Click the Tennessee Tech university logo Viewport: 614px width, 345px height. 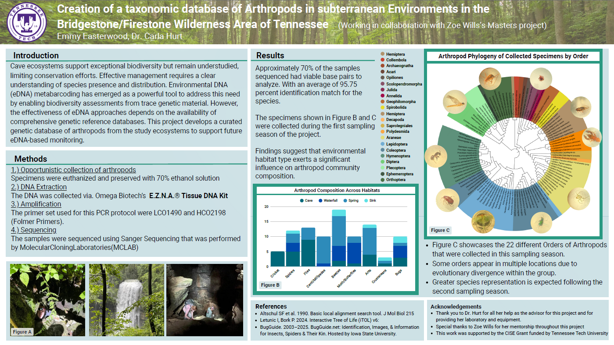pyautogui.click(x=26, y=22)
